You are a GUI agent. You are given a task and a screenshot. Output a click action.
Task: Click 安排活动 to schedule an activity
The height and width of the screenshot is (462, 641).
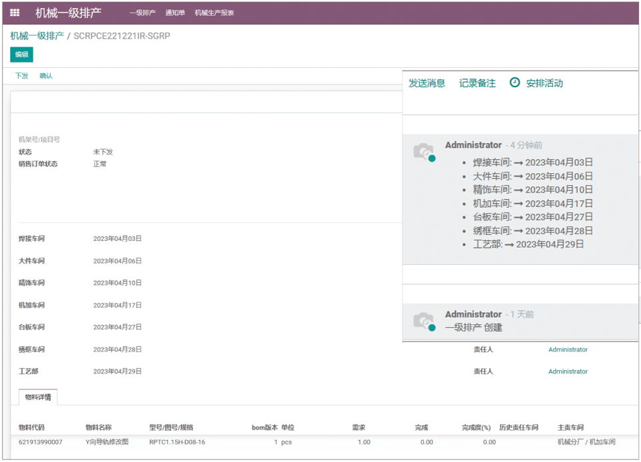click(x=544, y=83)
